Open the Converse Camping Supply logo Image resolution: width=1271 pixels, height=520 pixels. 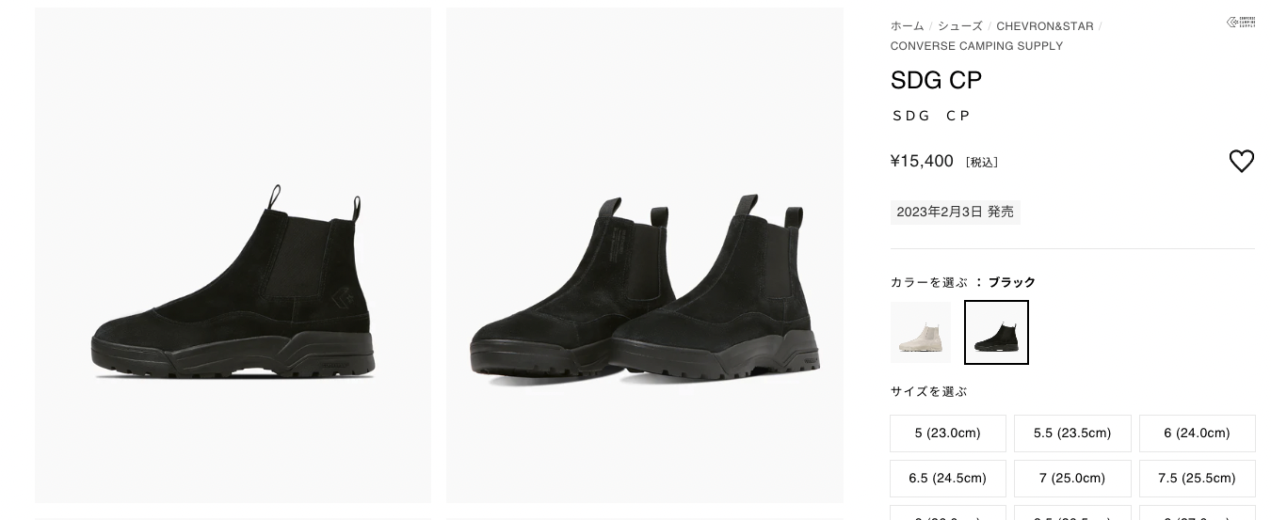[x=1241, y=23]
